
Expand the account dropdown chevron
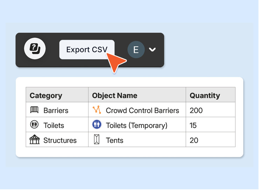tap(152, 49)
